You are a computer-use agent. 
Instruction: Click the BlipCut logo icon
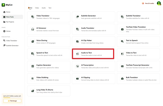pyautogui.click(x=3, y=5)
